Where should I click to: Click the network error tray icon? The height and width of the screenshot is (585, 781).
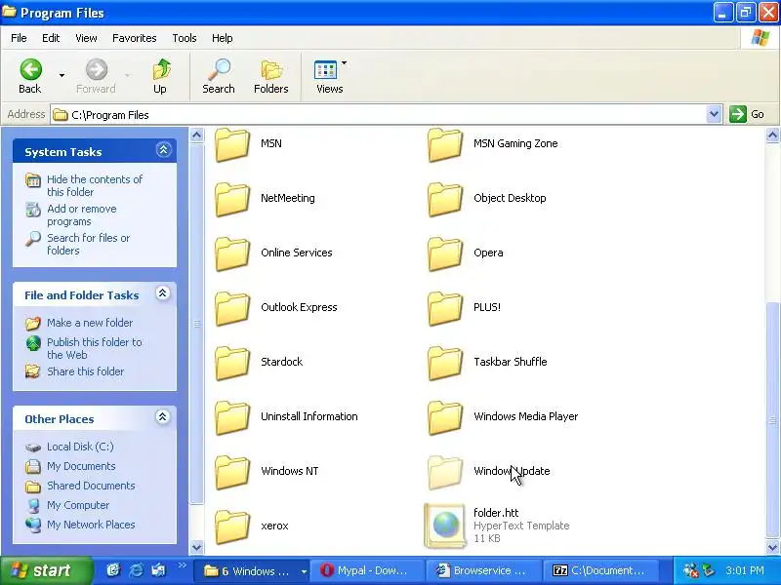pos(690,570)
